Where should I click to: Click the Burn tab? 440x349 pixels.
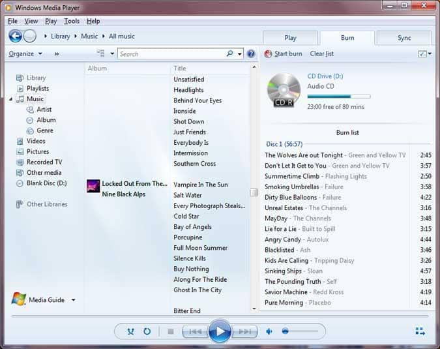pyautogui.click(x=347, y=38)
